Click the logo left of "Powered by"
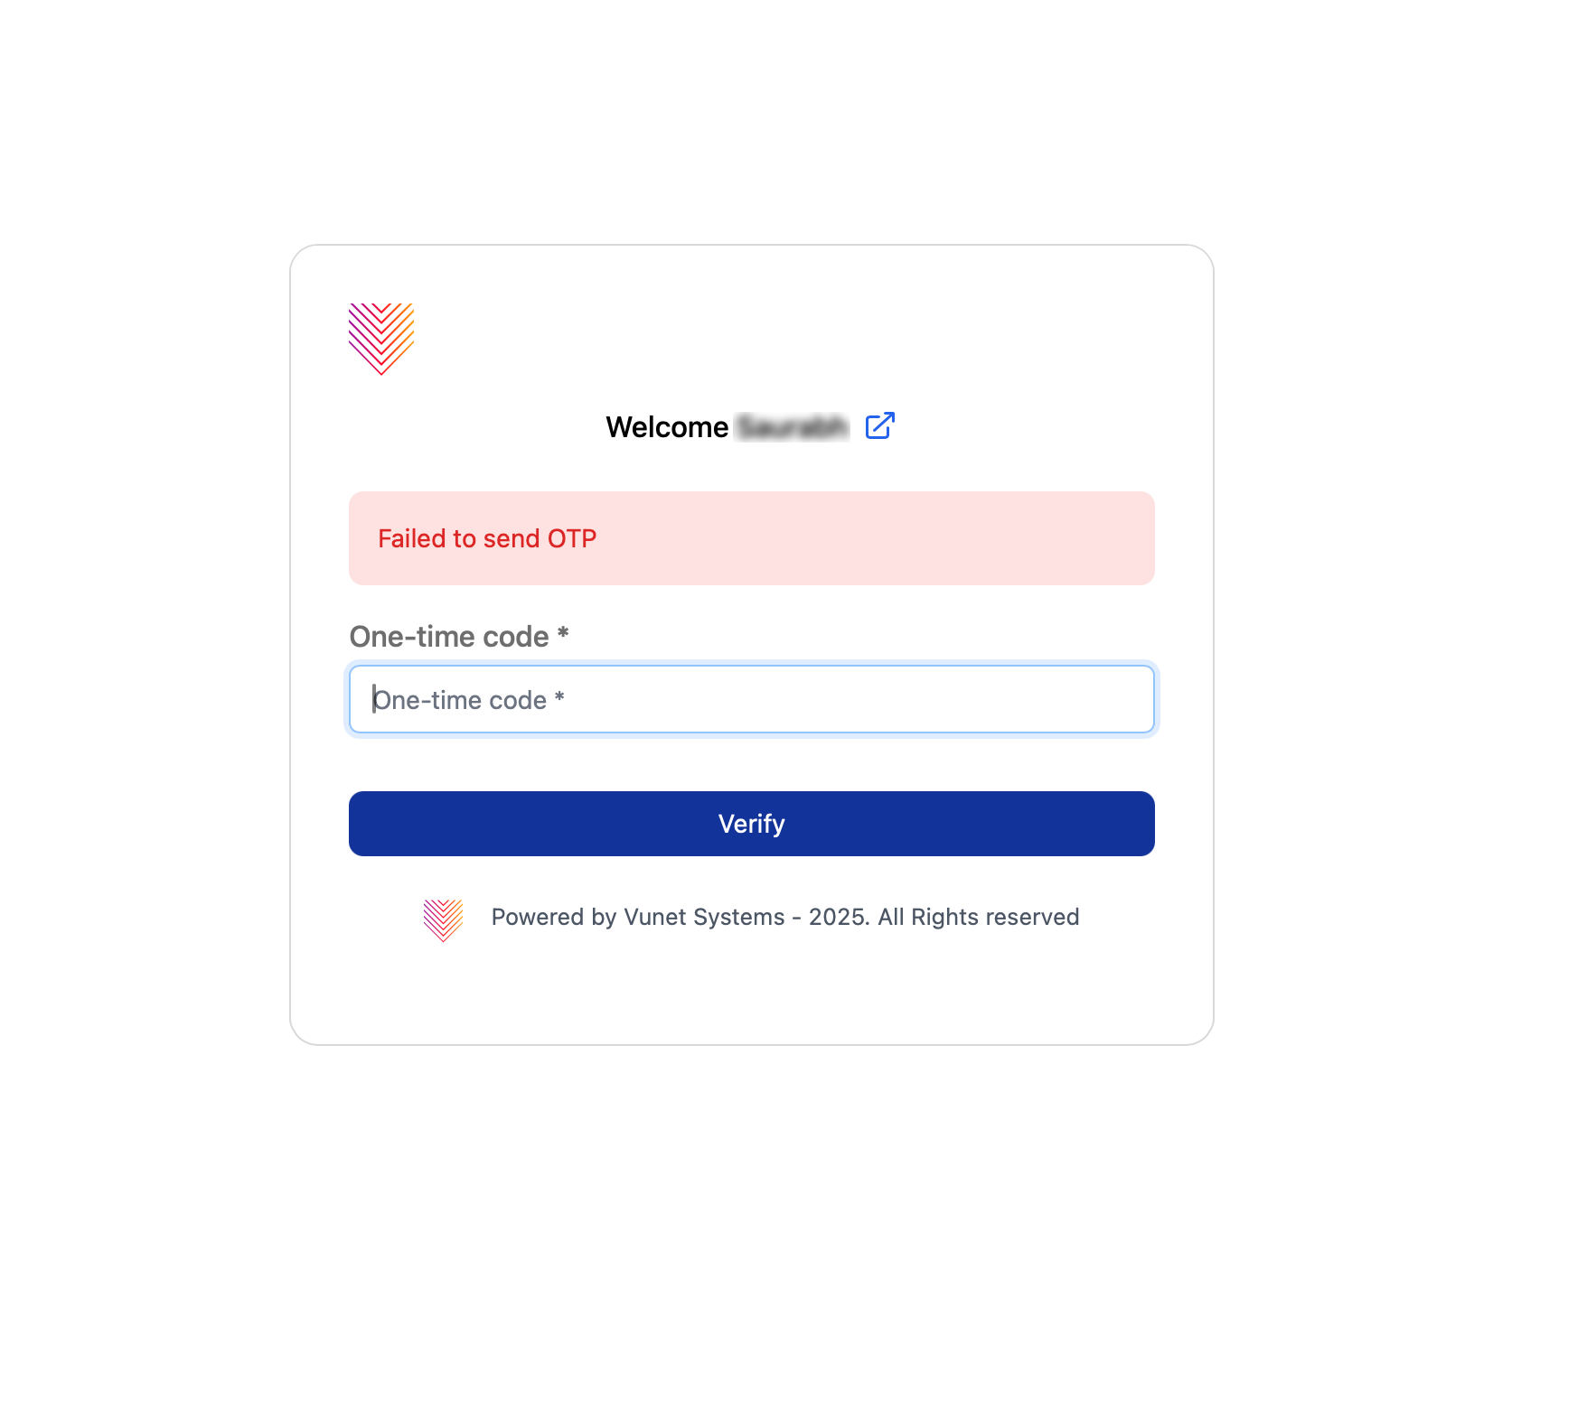Image resolution: width=1596 pixels, height=1409 pixels. 443,919
